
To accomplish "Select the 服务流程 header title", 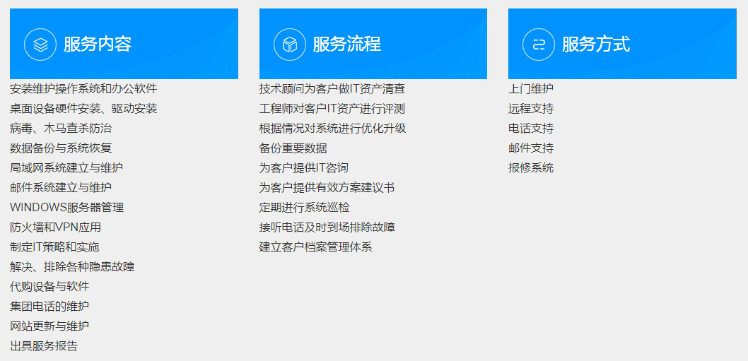I will (x=346, y=45).
